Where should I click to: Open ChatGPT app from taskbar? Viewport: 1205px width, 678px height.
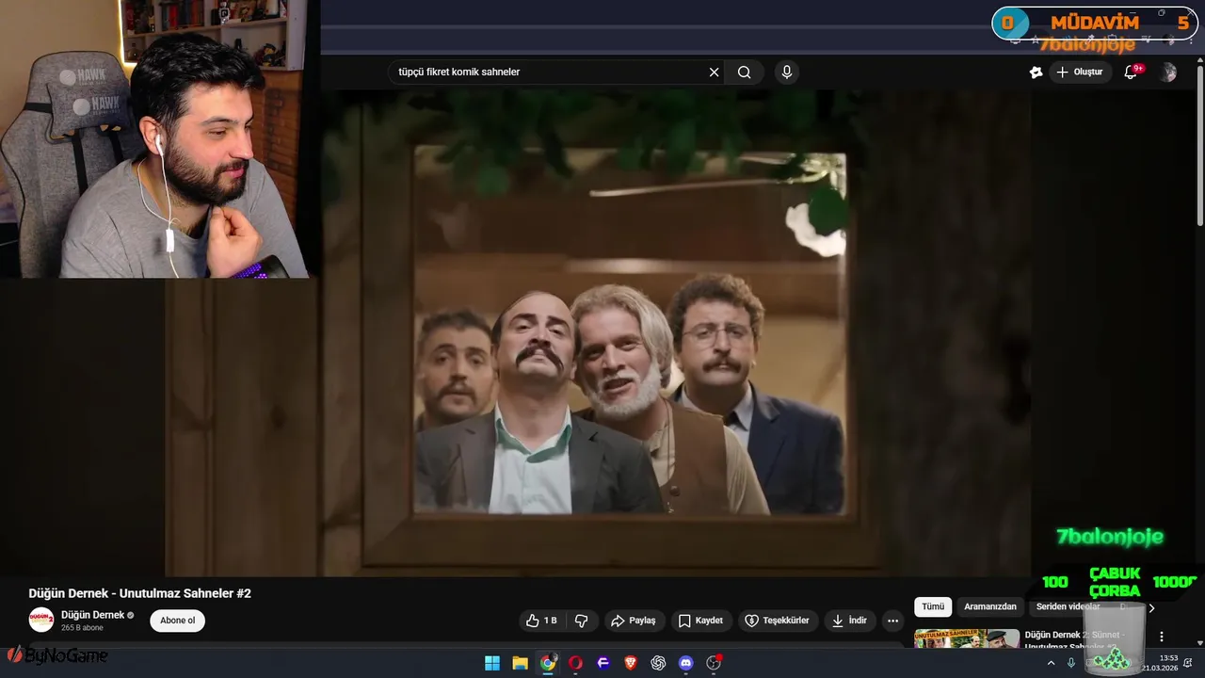pos(658,663)
